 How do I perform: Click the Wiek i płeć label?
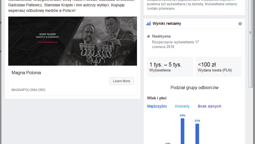point(157,98)
